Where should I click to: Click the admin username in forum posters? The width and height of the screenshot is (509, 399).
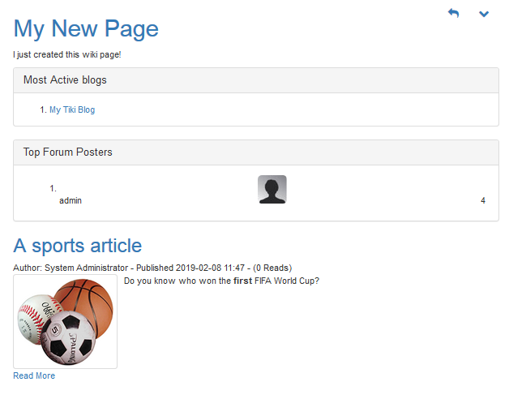click(71, 200)
